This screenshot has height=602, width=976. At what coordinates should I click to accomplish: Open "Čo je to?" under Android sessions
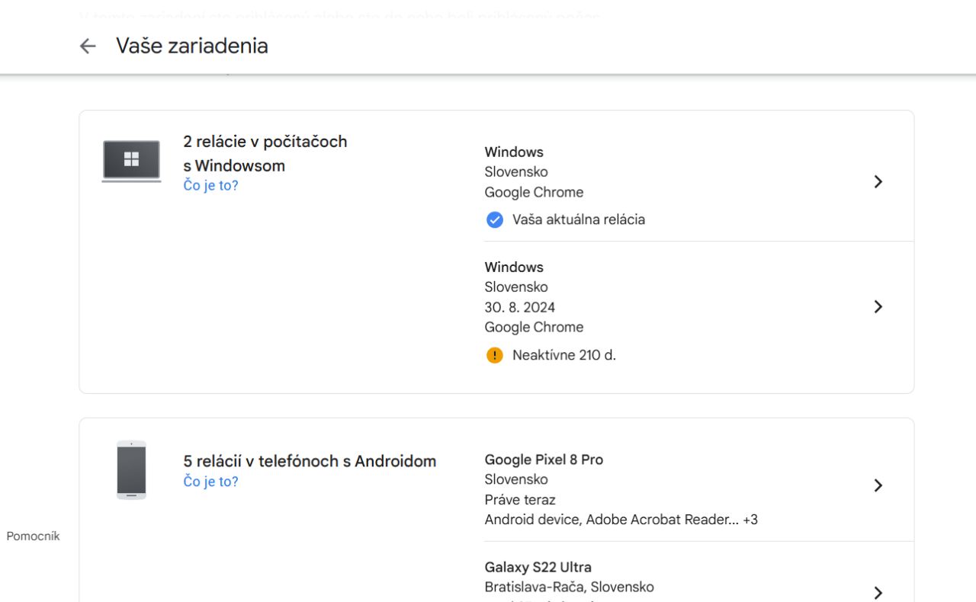tap(210, 482)
